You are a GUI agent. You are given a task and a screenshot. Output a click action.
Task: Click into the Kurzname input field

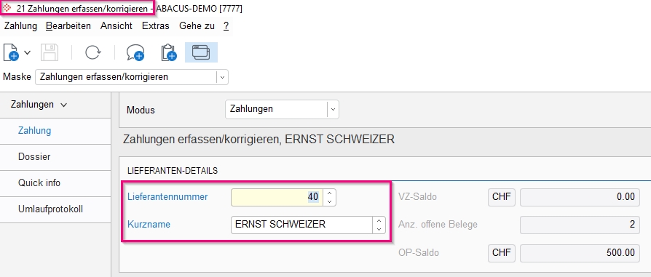[x=302, y=225]
